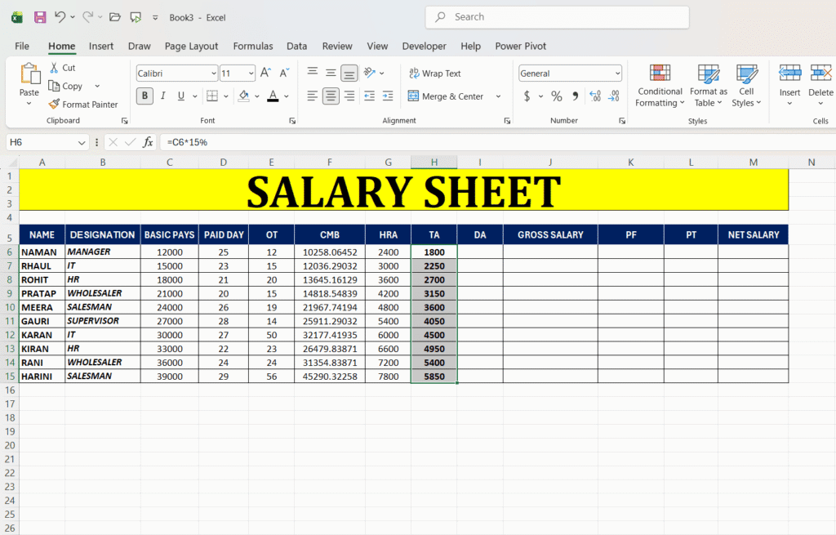836x535 pixels.
Task: Open Format as Table gallery
Action: [708, 85]
